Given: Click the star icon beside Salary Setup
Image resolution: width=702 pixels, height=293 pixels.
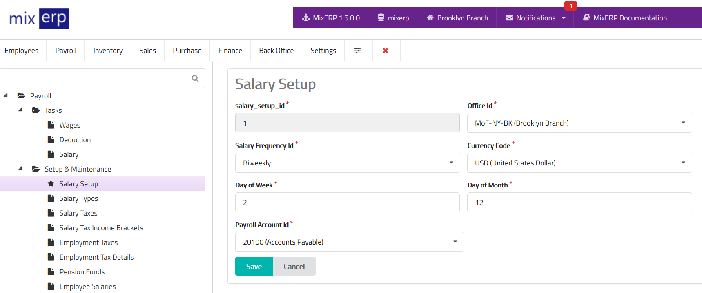Looking at the screenshot, I should (51, 184).
